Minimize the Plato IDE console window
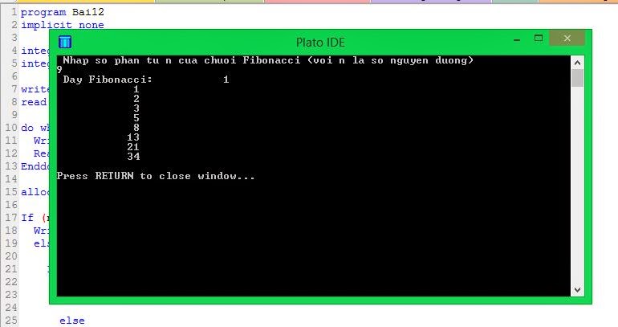This screenshot has height=327, width=618. (x=517, y=39)
